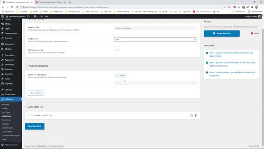The width and height of the screenshot is (264, 149).
Task: Open Réglages in the sidebar
Action: pos(9,84)
